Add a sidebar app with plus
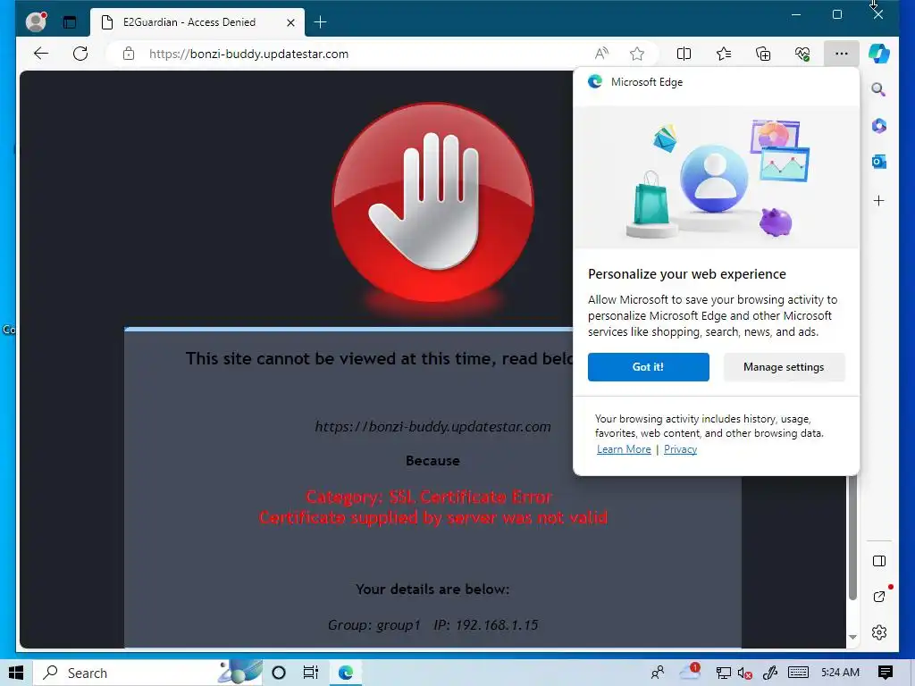 (x=879, y=201)
